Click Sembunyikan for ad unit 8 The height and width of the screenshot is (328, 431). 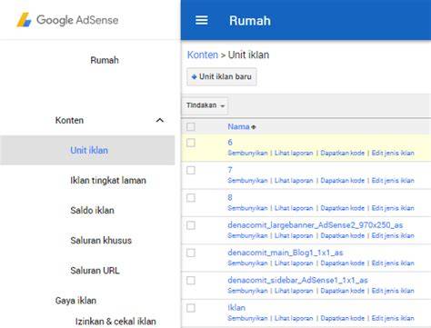pos(247,208)
